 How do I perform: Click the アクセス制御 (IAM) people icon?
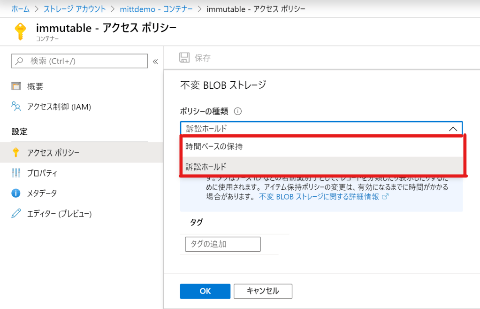(x=16, y=106)
